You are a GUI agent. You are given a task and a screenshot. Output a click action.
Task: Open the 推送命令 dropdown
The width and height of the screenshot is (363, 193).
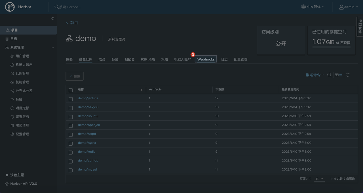(315, 75)
